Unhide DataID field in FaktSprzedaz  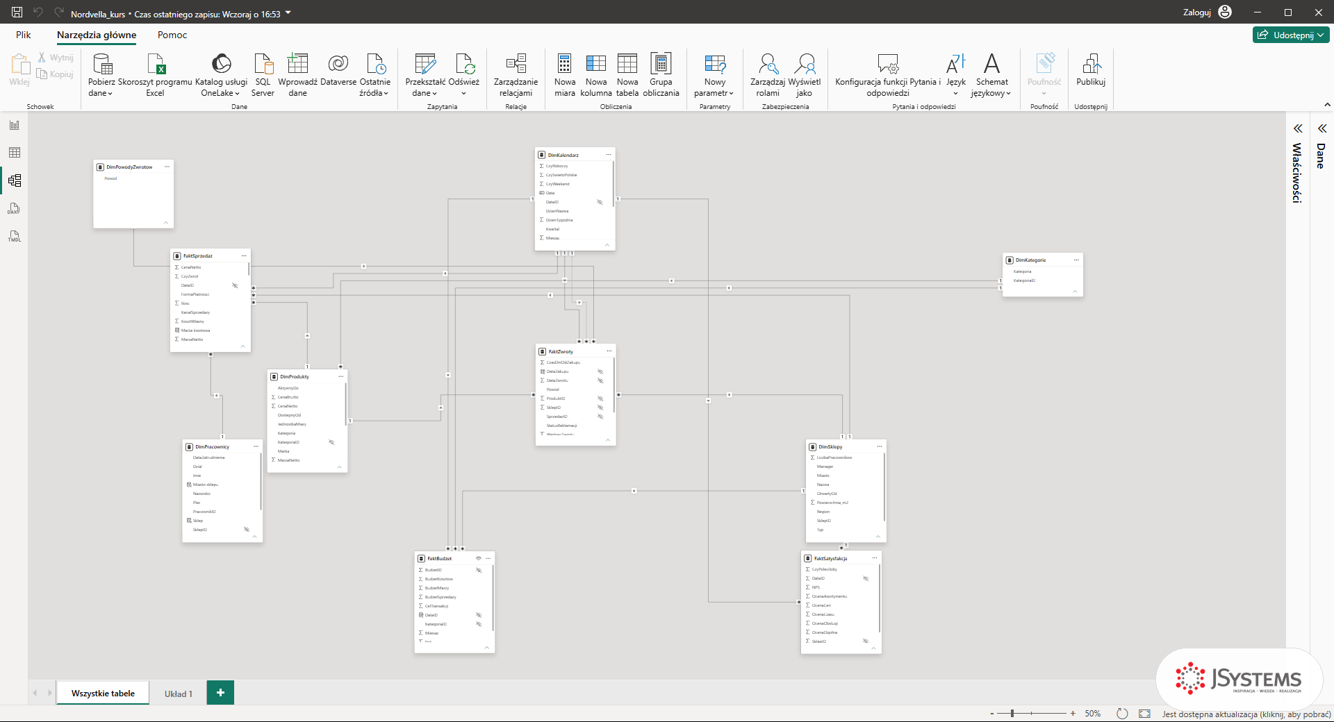coord(235,285)
